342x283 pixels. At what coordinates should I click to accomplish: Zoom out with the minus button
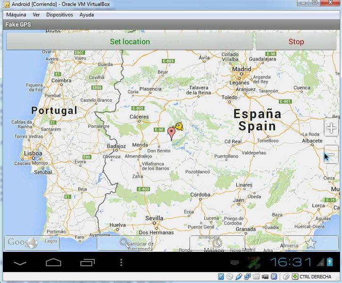331,154
